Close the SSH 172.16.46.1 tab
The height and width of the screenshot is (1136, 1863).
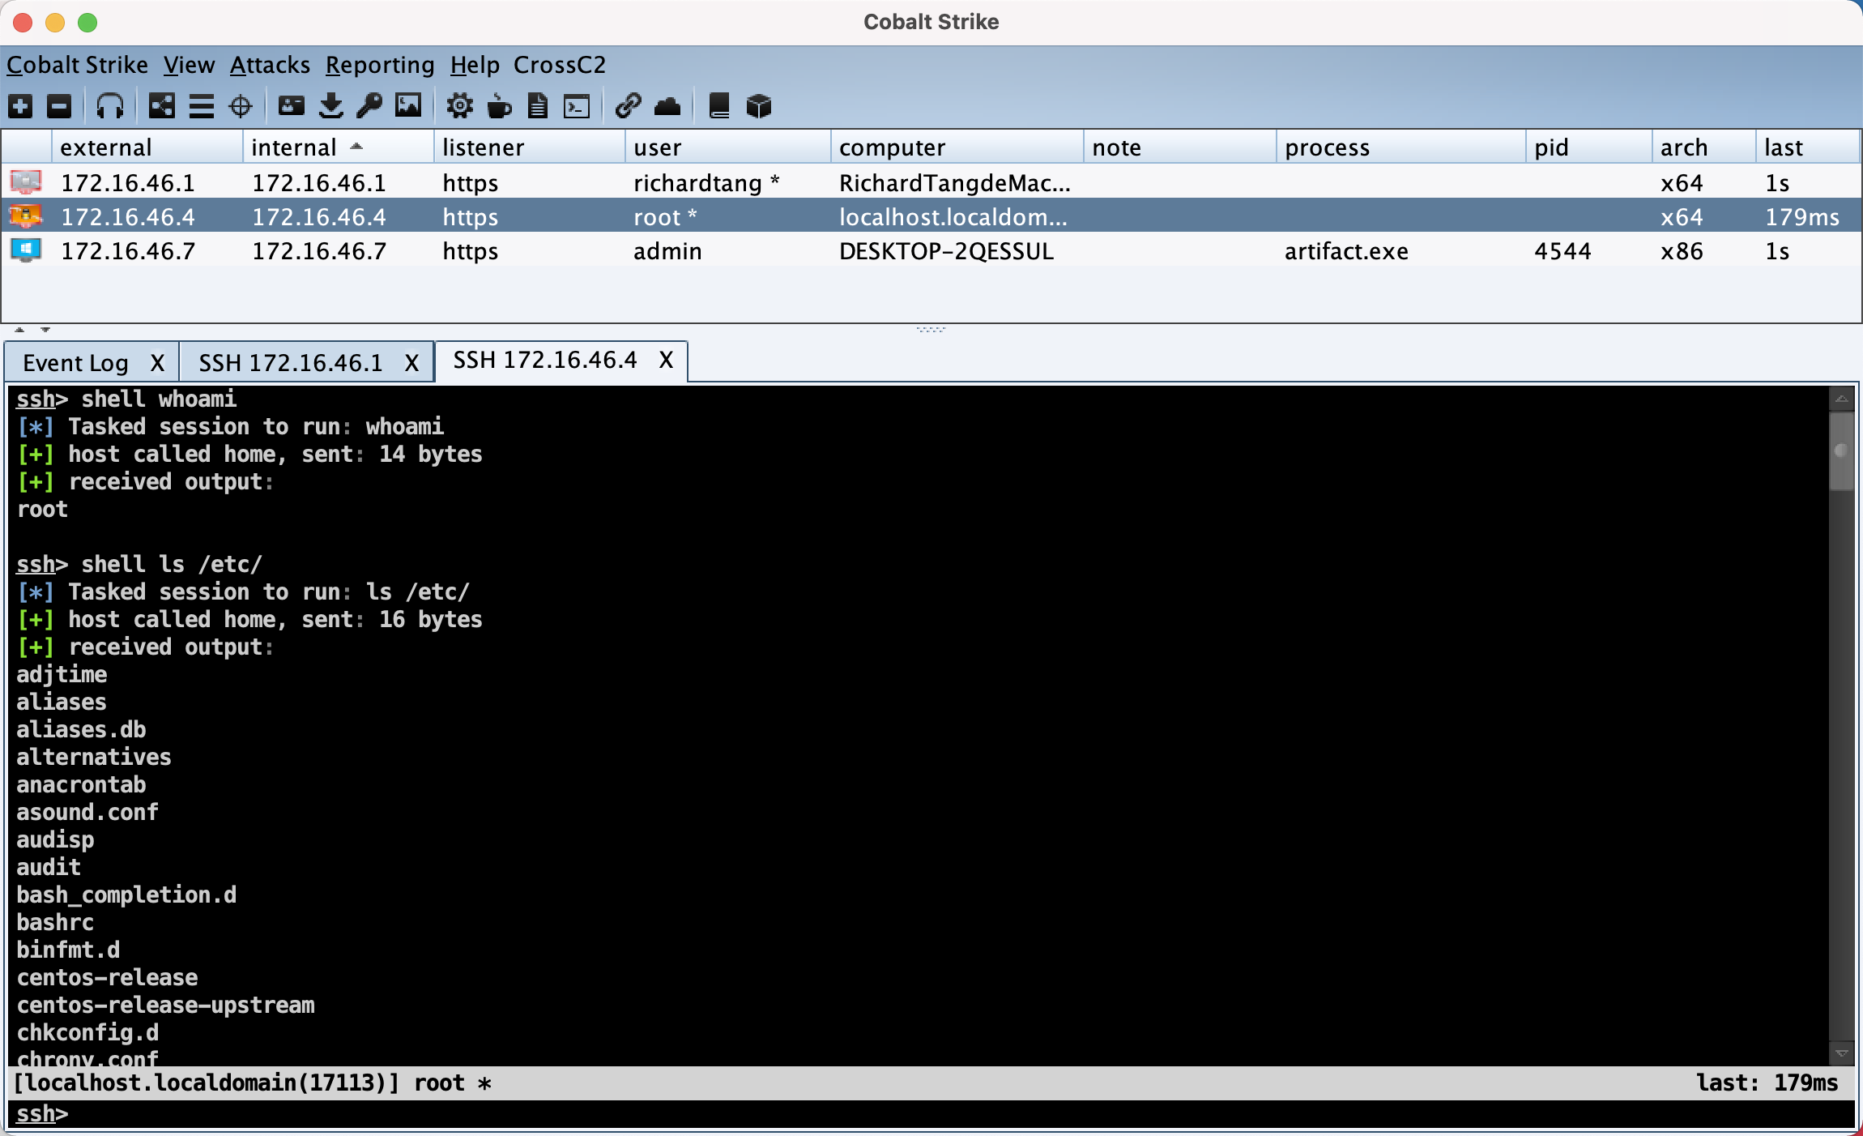click(411, 363)
